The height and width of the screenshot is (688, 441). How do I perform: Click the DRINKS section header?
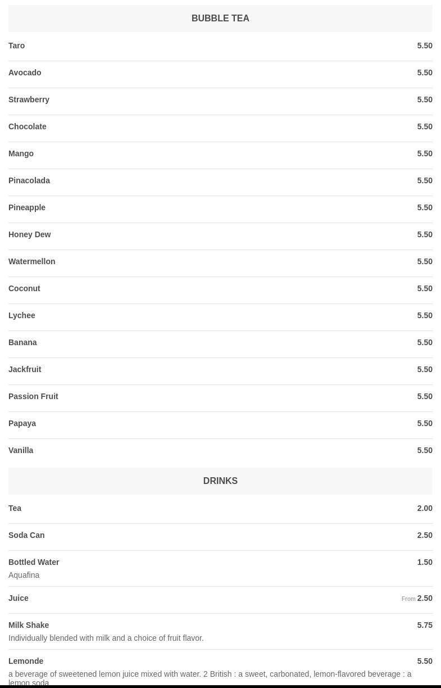tap(220, 481)
